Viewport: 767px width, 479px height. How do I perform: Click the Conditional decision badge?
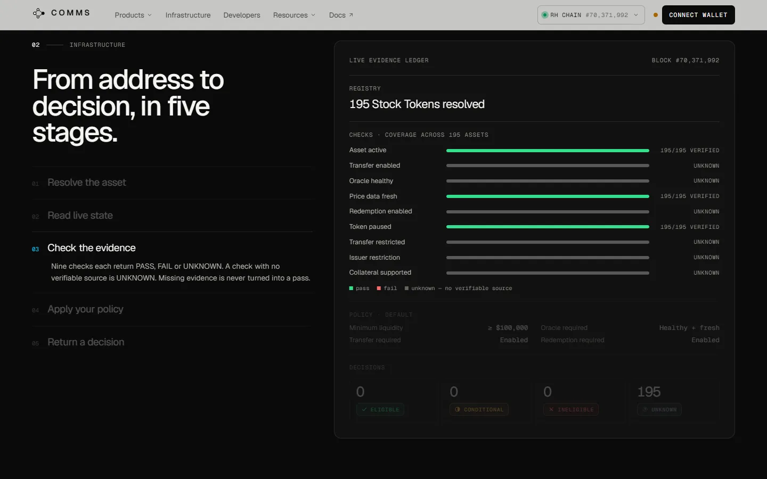479,409
